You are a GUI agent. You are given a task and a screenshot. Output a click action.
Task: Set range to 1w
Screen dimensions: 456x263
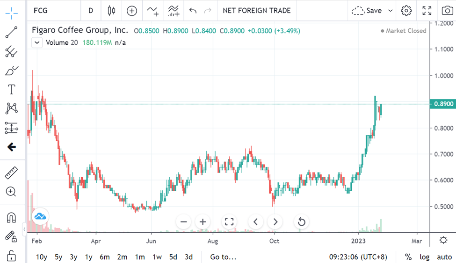pos(157,257)
